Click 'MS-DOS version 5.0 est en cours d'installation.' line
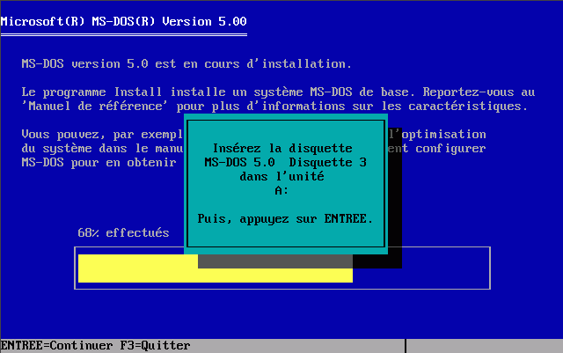The width and height of the screenshot is (563, 353). click(x=186, y=64)
